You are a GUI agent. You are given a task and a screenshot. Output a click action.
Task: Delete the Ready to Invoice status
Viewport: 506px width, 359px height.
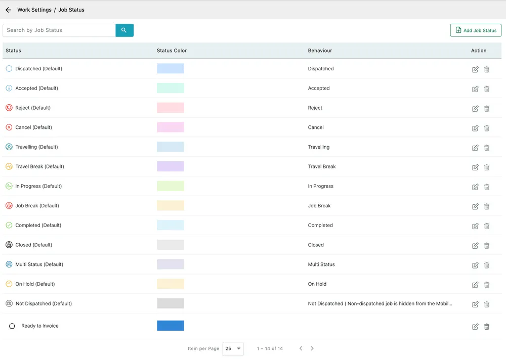click(x=487, y=327)
